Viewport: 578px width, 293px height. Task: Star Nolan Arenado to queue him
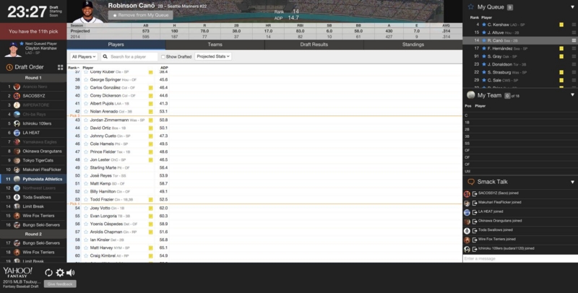click(86, 112)
